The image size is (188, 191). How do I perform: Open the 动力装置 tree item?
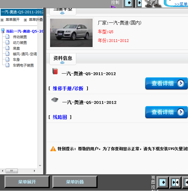20,43
